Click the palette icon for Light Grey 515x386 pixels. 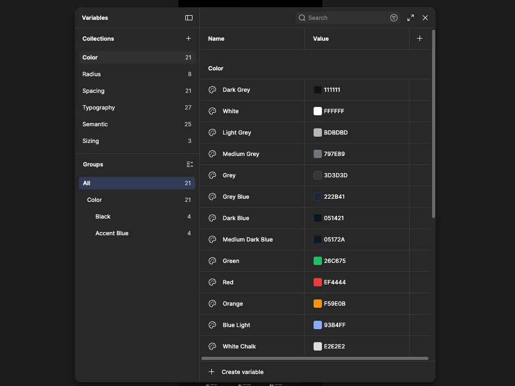(x=212, y=132)
